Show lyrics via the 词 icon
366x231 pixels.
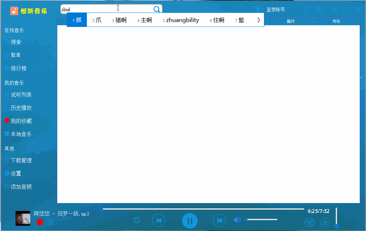(309, 222)
